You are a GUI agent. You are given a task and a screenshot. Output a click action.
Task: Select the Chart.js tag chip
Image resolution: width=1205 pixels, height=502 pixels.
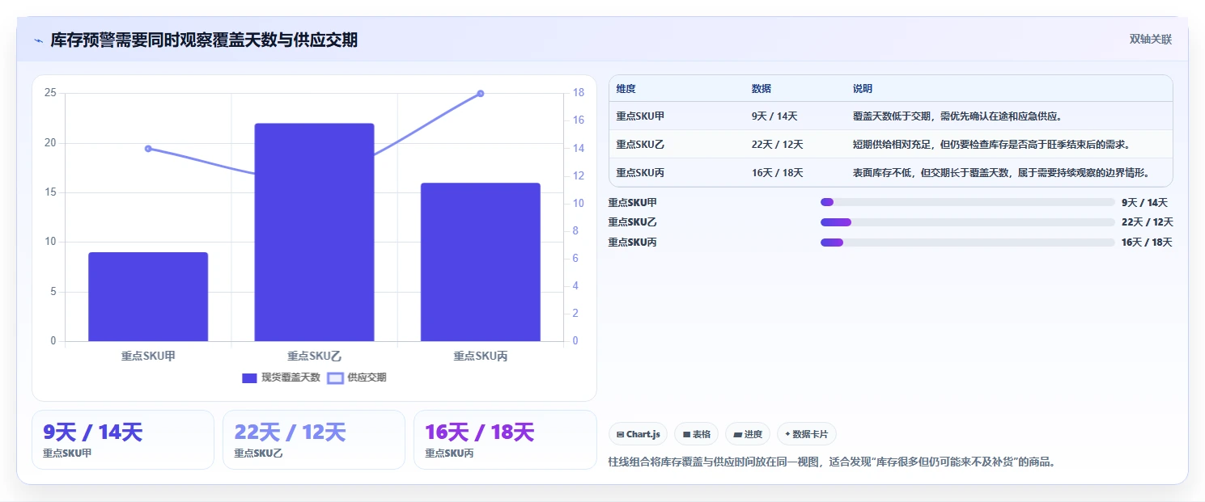pyautogui.click(x=638, y=434)
